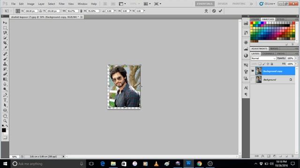Image resolution: width=300 pixels, height=168 pixels.
Task: Toggle lock all for layer
Action: [272, 64]
